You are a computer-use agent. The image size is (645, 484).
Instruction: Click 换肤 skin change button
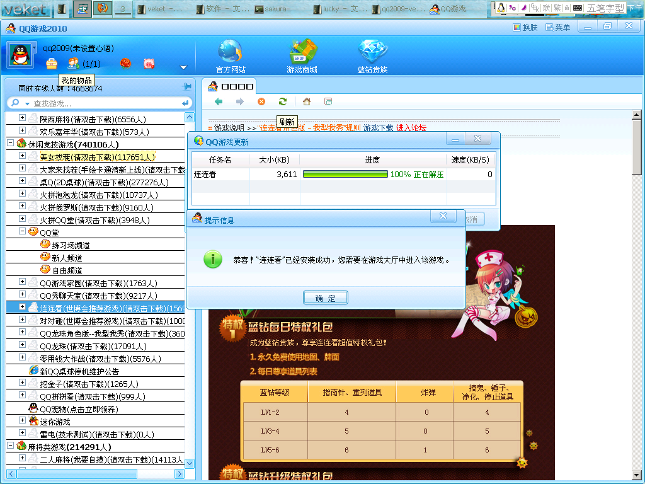coord(525,28)
